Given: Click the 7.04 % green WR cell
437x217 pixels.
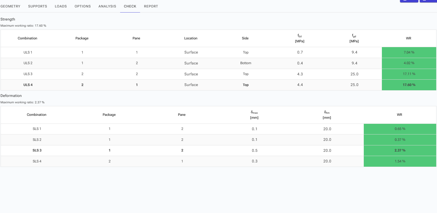Looking at the screenshot, I should [x=409, y=52].
